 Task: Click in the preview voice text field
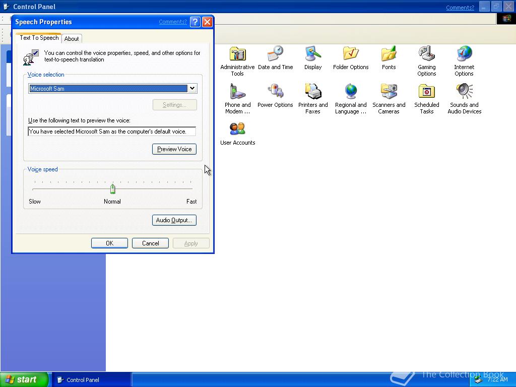tap(112, 132)
